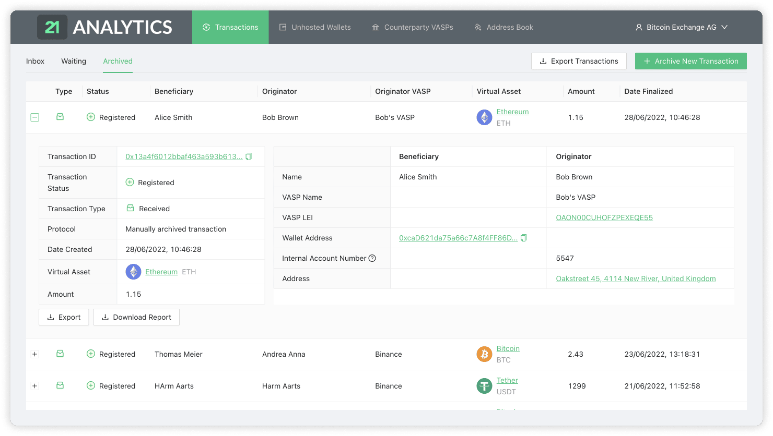Switch to the Inbox tab
Viewport: 773px width, 436px height.
[35, 61]
